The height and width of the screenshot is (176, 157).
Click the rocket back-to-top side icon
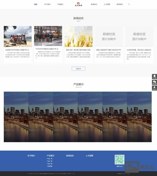click(154, 88)
